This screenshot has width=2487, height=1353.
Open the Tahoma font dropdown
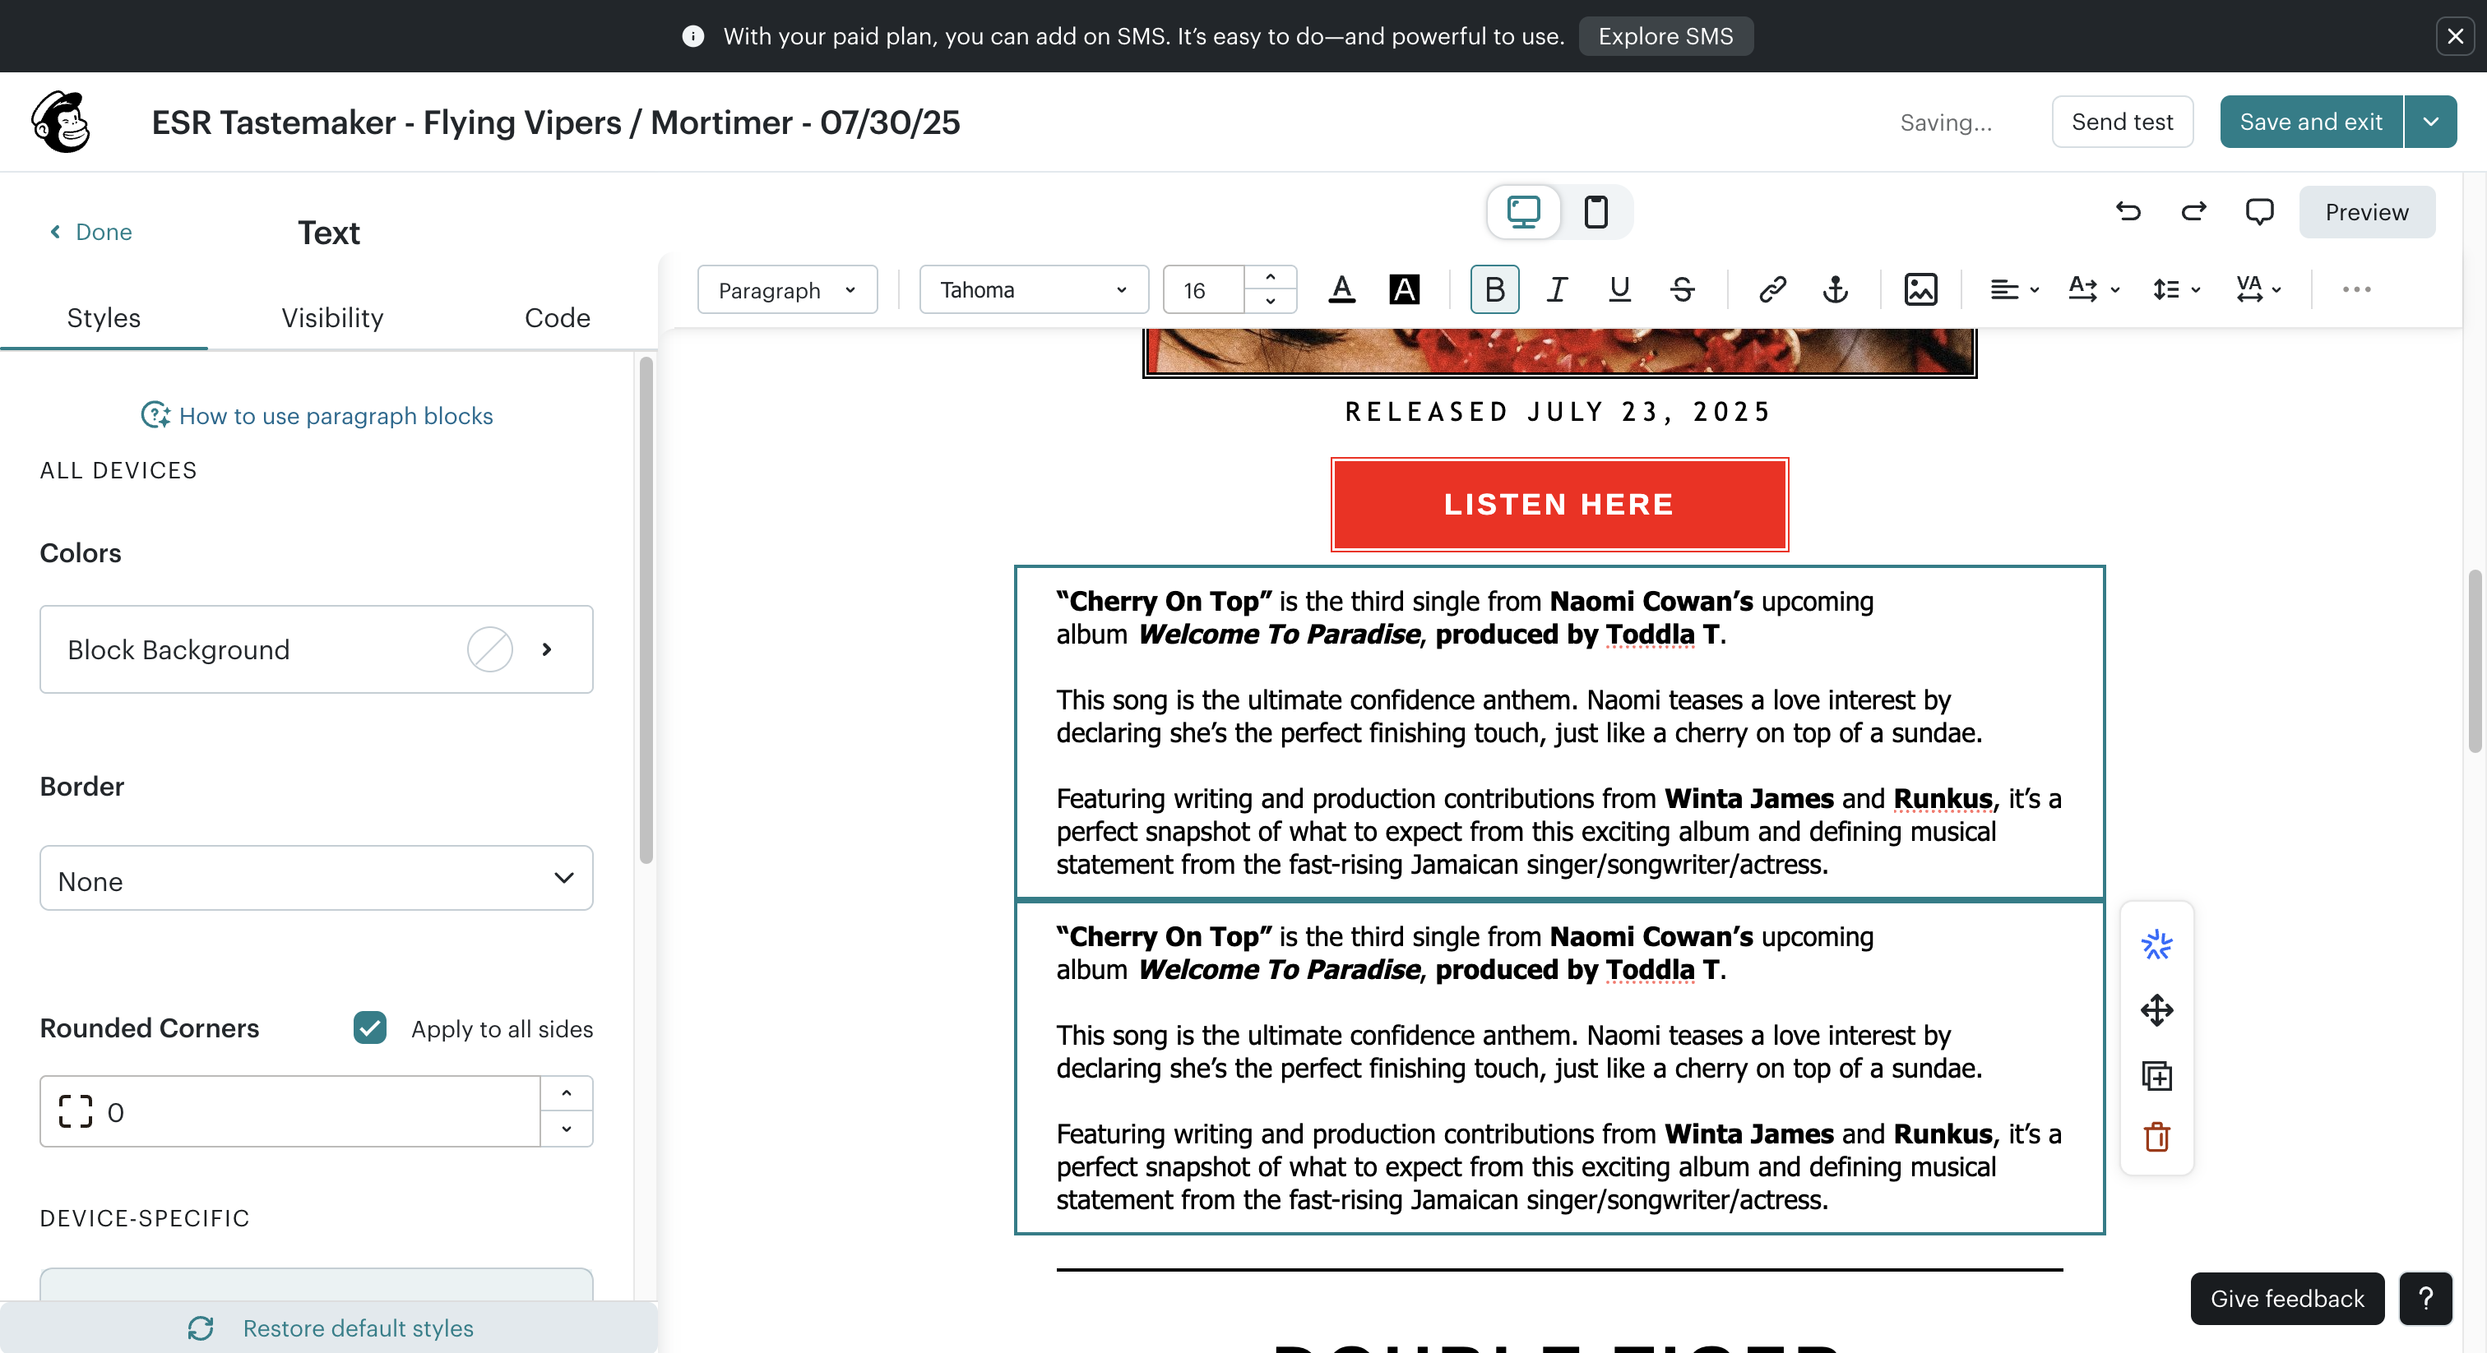[1033, 289]
